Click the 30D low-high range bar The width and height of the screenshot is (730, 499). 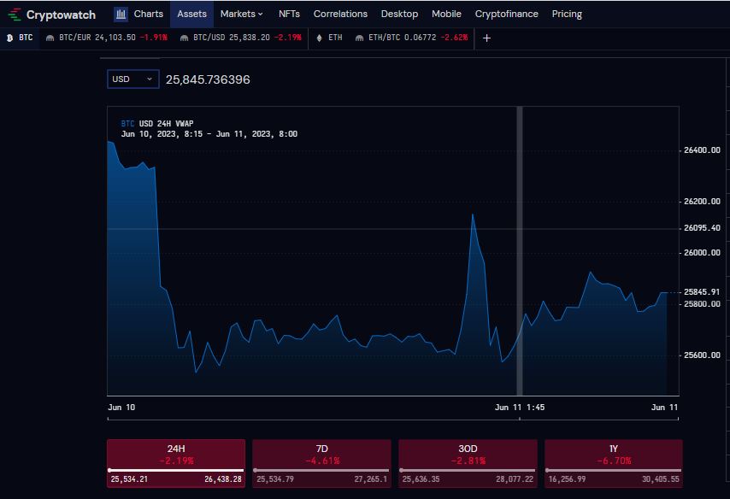[x=468, y=470]
